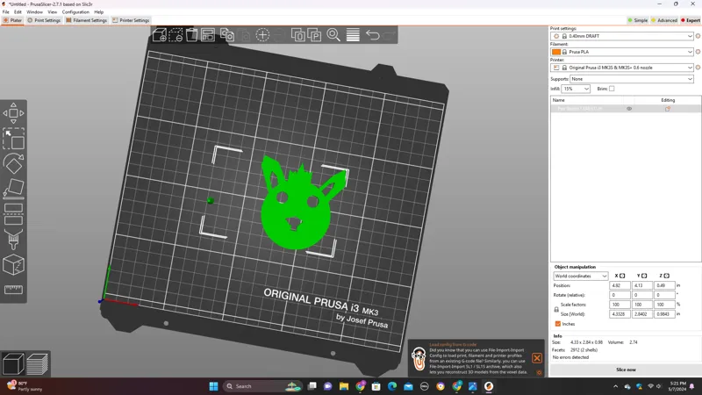Click the Size Y input field
702x395 pixels.
click(x=641, y=314)
